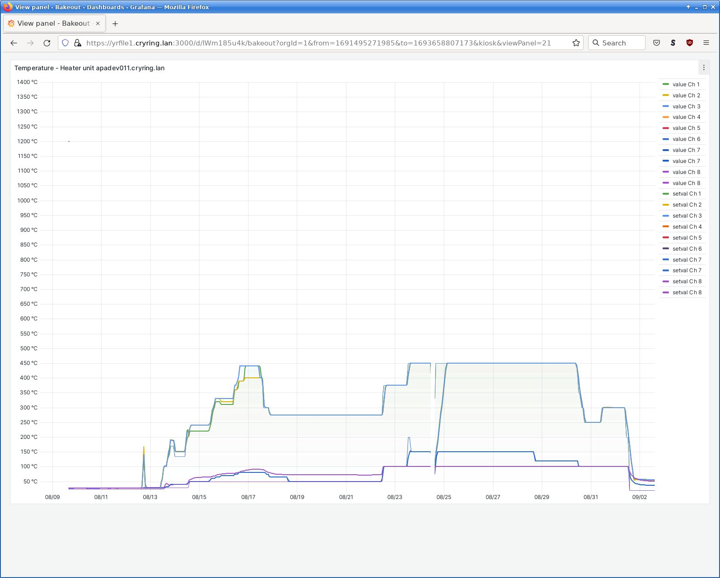Viewport: 720px width, 578px height.
Task: Click the site security shield icon
Action: (65, 43)
